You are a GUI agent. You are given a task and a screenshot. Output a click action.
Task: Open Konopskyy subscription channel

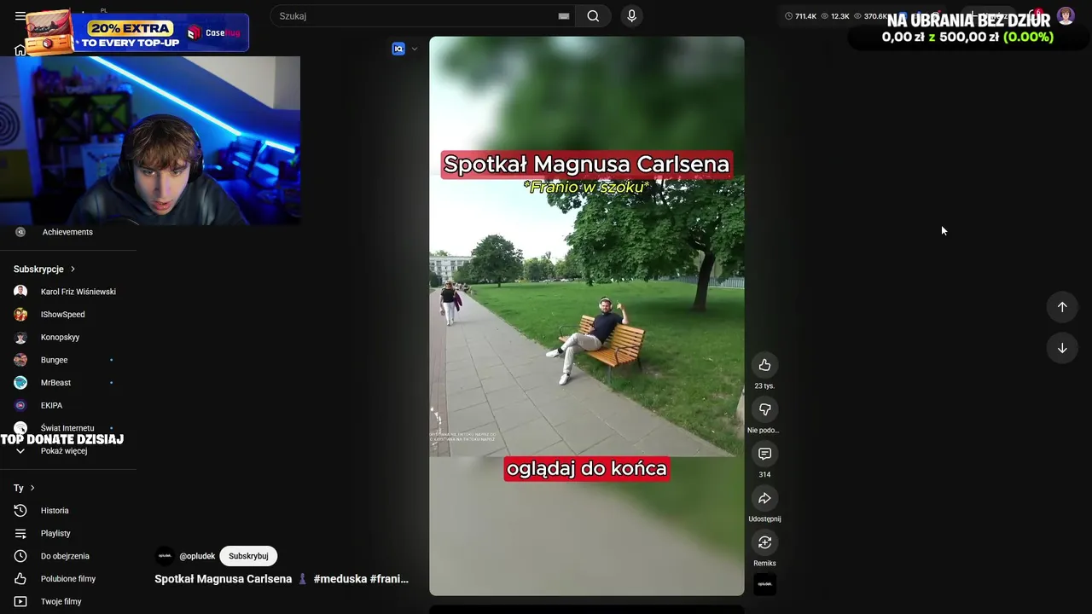pos(68,337)
